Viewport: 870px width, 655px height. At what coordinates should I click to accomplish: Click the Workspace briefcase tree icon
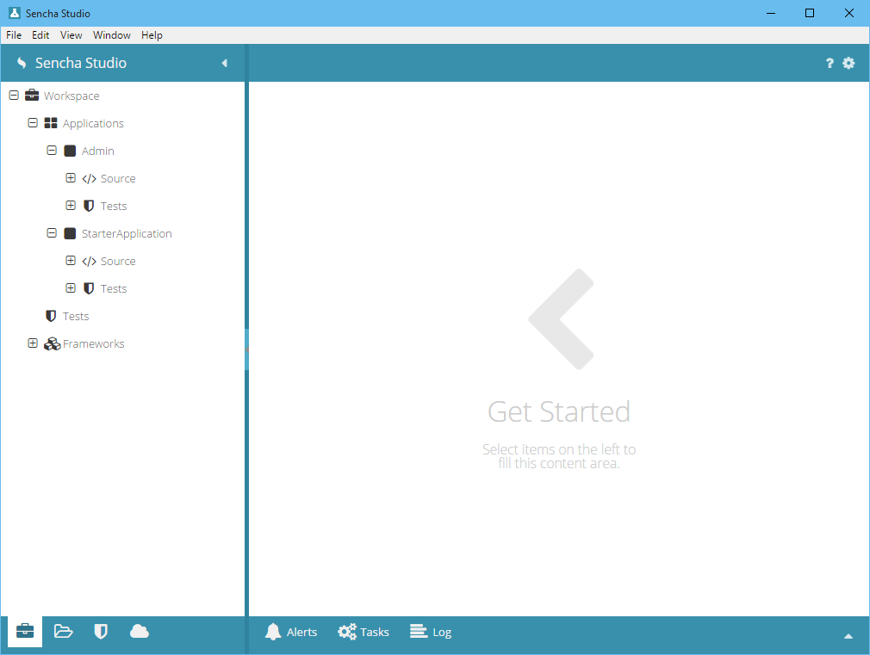[x=32, y=96]
